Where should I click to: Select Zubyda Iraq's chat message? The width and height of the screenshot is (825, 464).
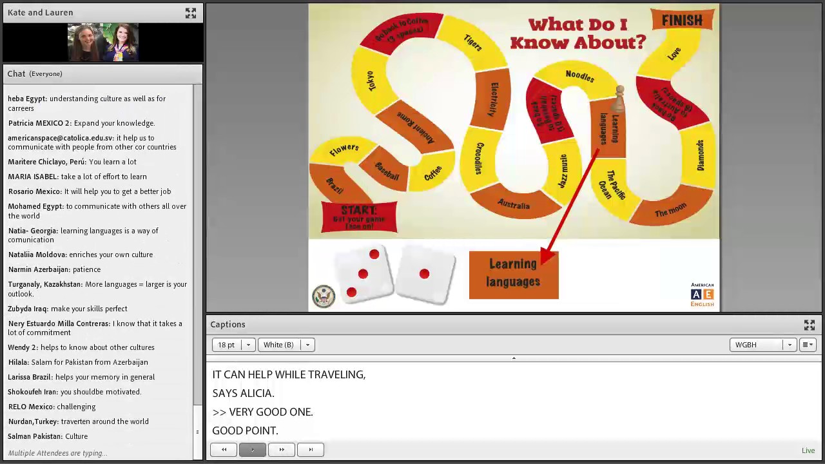(68, 309)
